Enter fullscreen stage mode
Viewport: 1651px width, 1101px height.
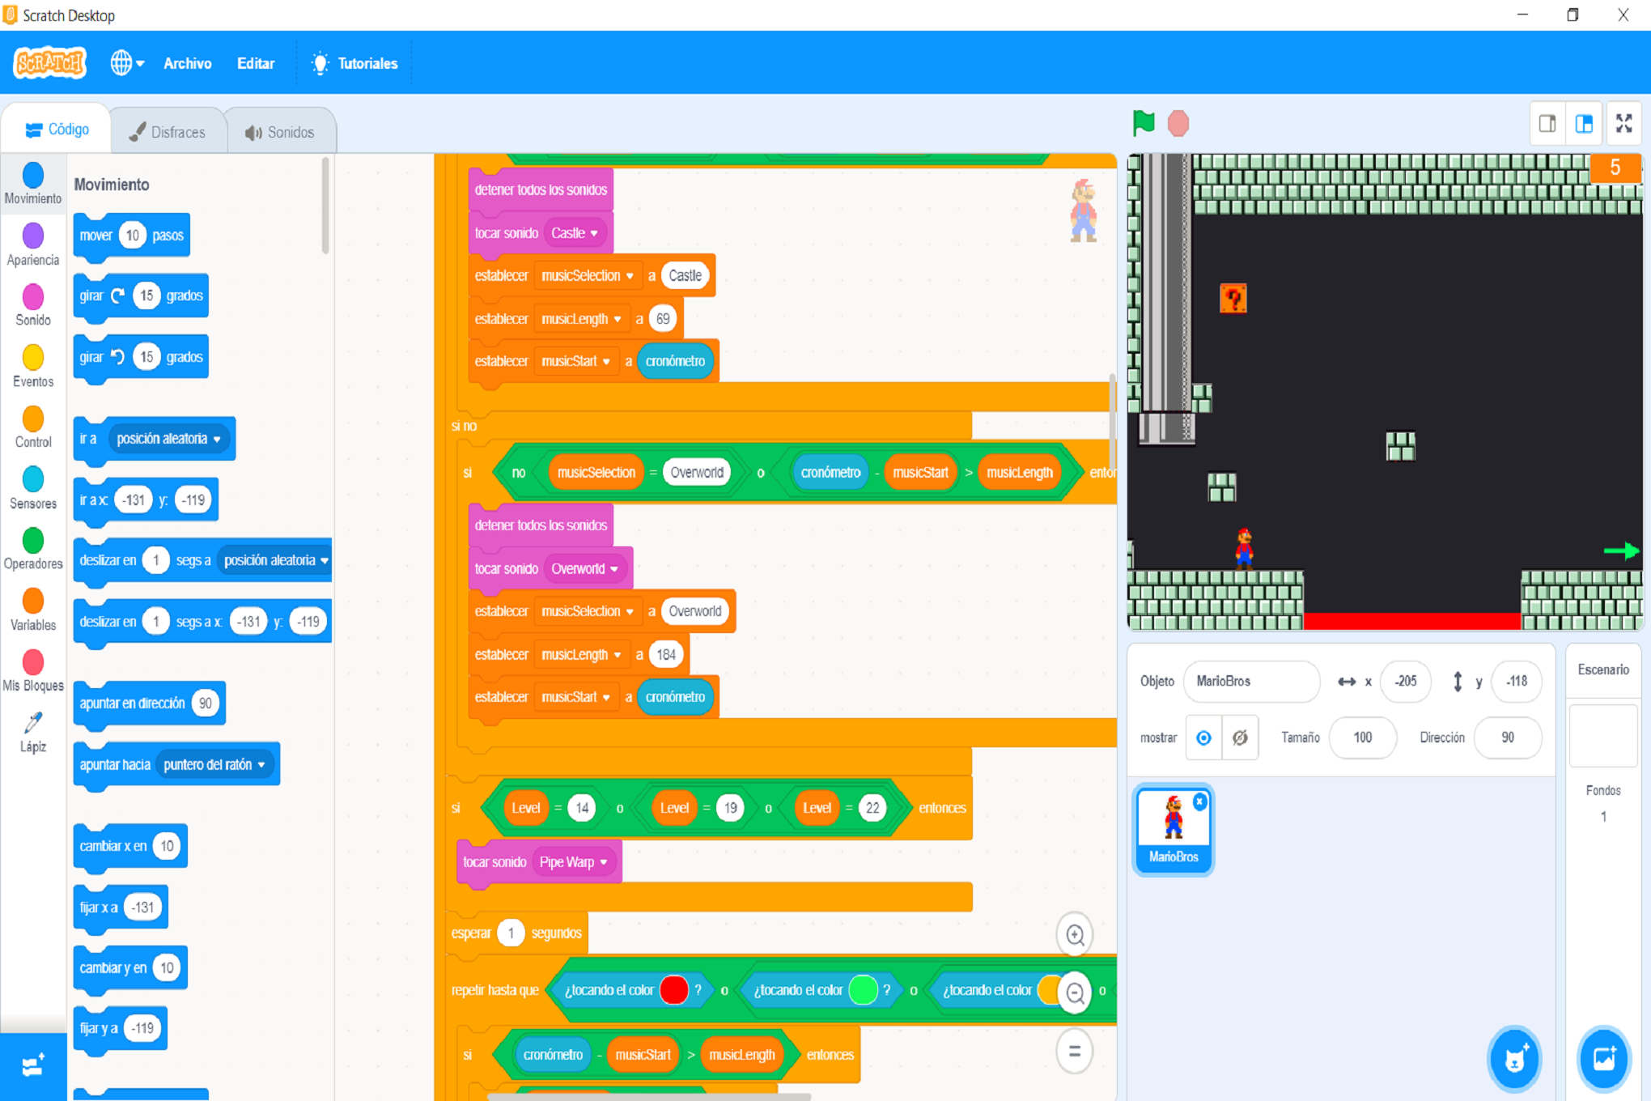(x=1623, y=123)
